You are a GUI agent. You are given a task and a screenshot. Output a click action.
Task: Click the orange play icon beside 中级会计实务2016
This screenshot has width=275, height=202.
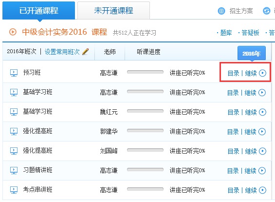point(13,32)
